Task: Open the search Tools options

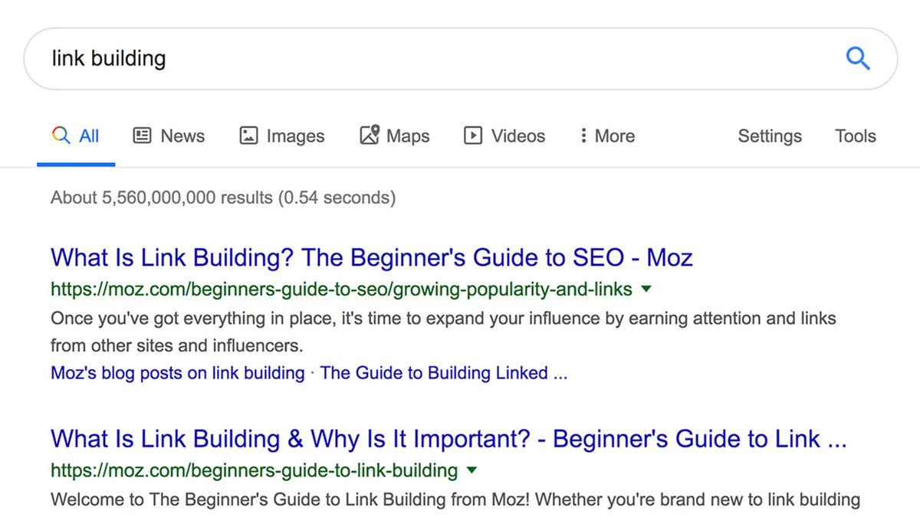Action: click(x=855, y=135)
